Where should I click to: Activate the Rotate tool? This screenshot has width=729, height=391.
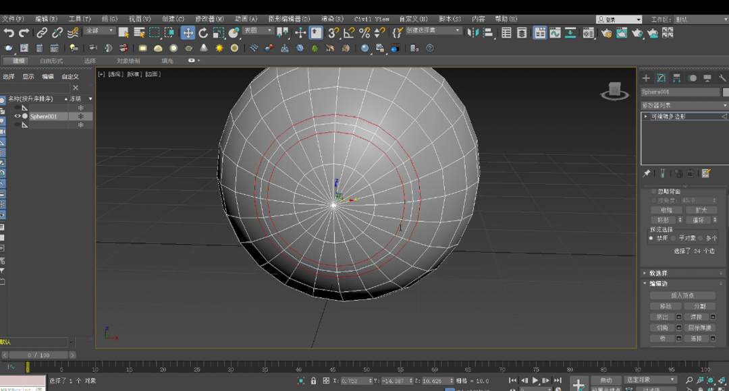203,32
